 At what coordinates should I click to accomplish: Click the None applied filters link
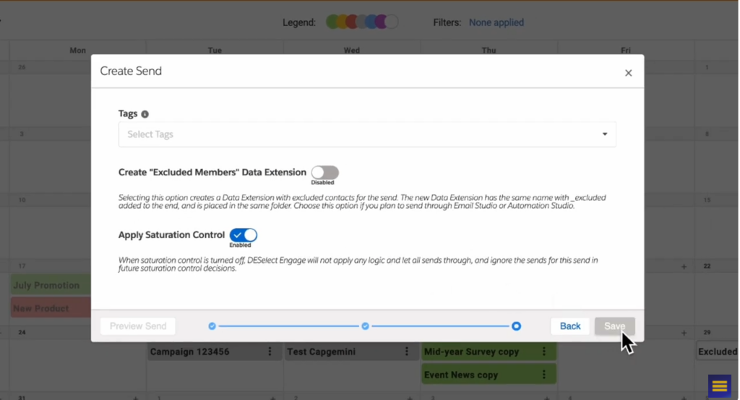496,22
